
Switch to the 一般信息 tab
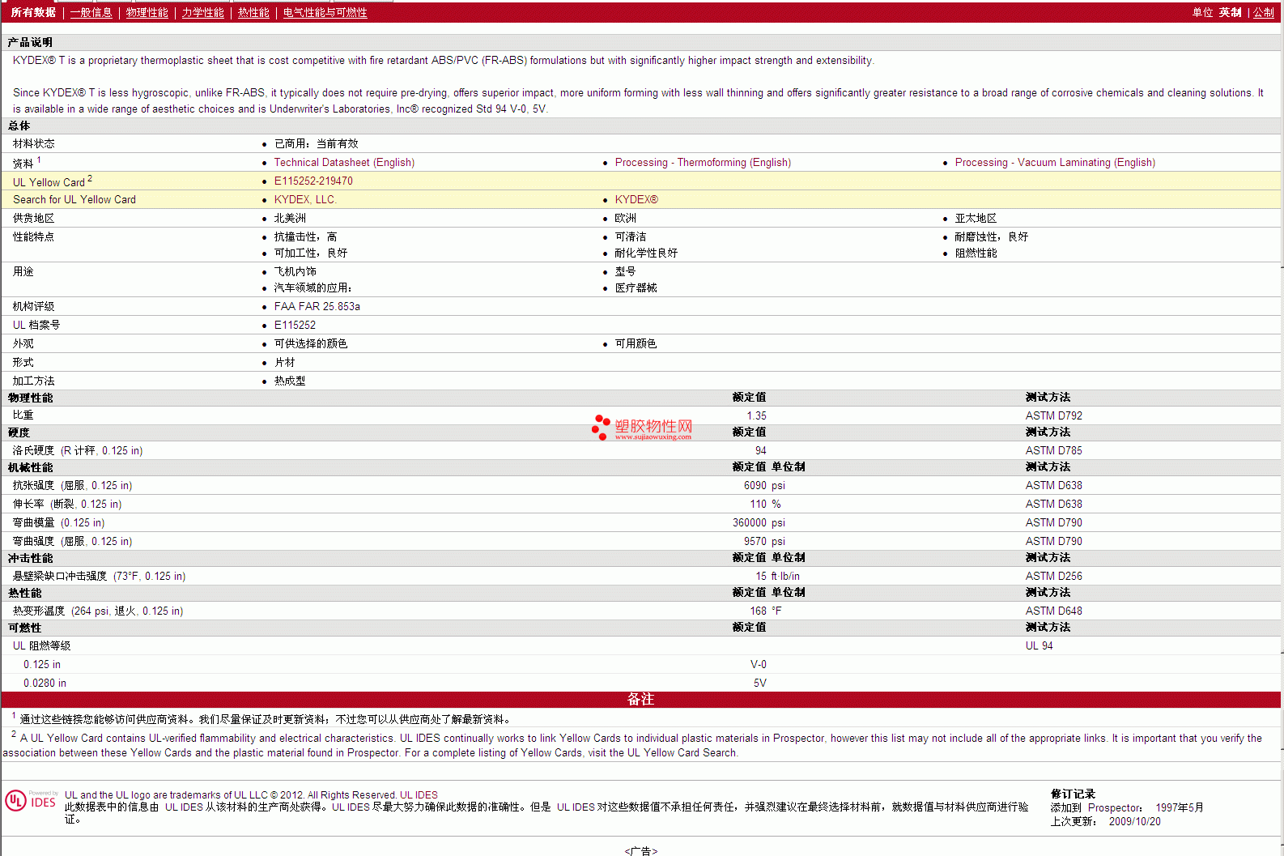[x=91, y=13]
